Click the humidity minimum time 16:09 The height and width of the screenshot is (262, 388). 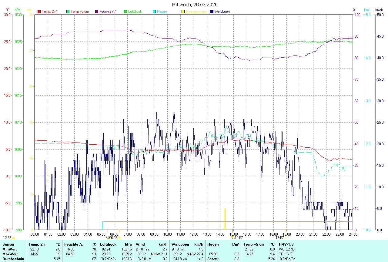click(70, 249)
